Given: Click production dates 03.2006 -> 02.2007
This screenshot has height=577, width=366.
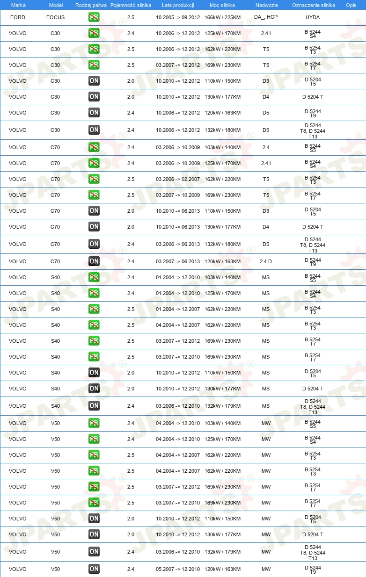Looking at the screenshot, I should (178, 179).
